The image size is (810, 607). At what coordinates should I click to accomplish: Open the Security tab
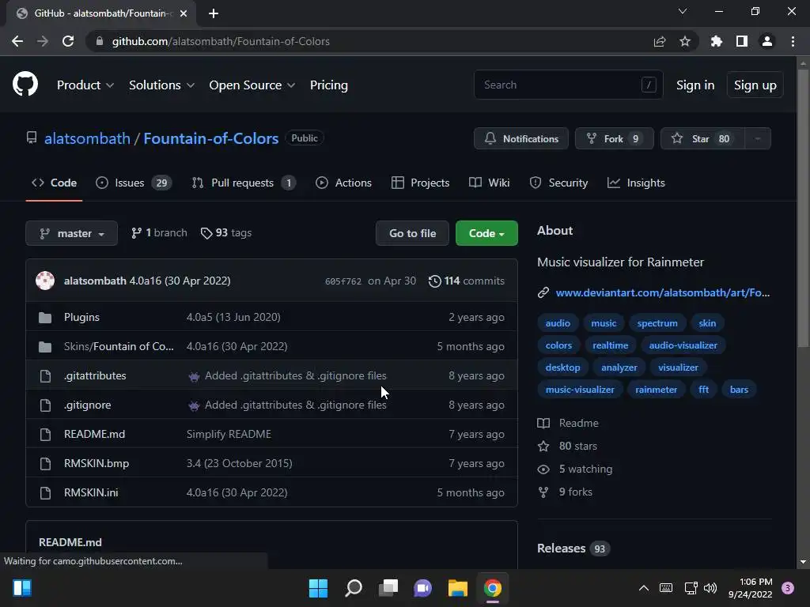[x=558, y=183]
